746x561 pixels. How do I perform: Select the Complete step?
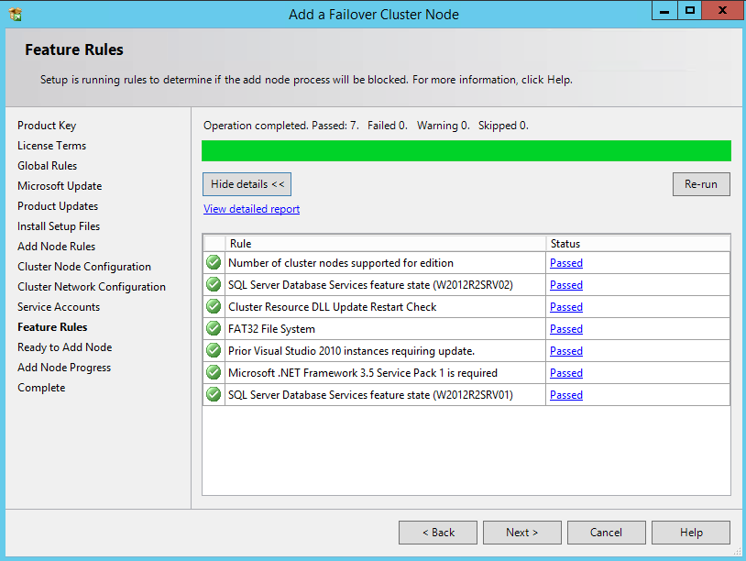point(41,388)
